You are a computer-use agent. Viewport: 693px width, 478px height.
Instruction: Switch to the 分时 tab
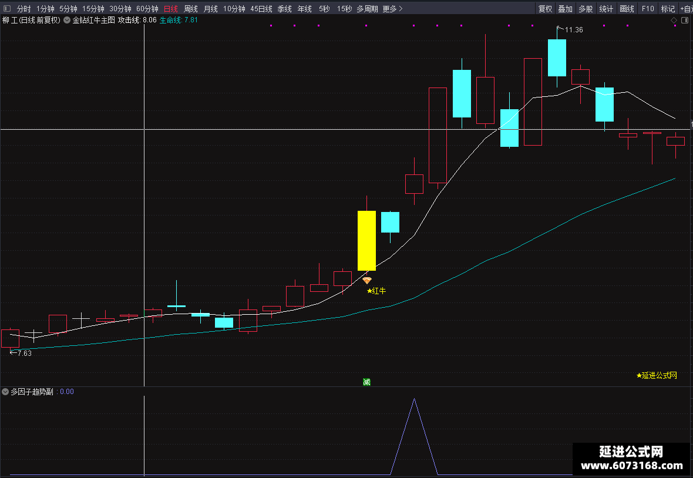[24, 8]
